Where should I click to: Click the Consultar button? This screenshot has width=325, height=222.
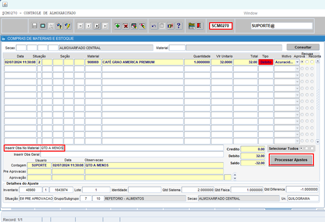(303, 47)
